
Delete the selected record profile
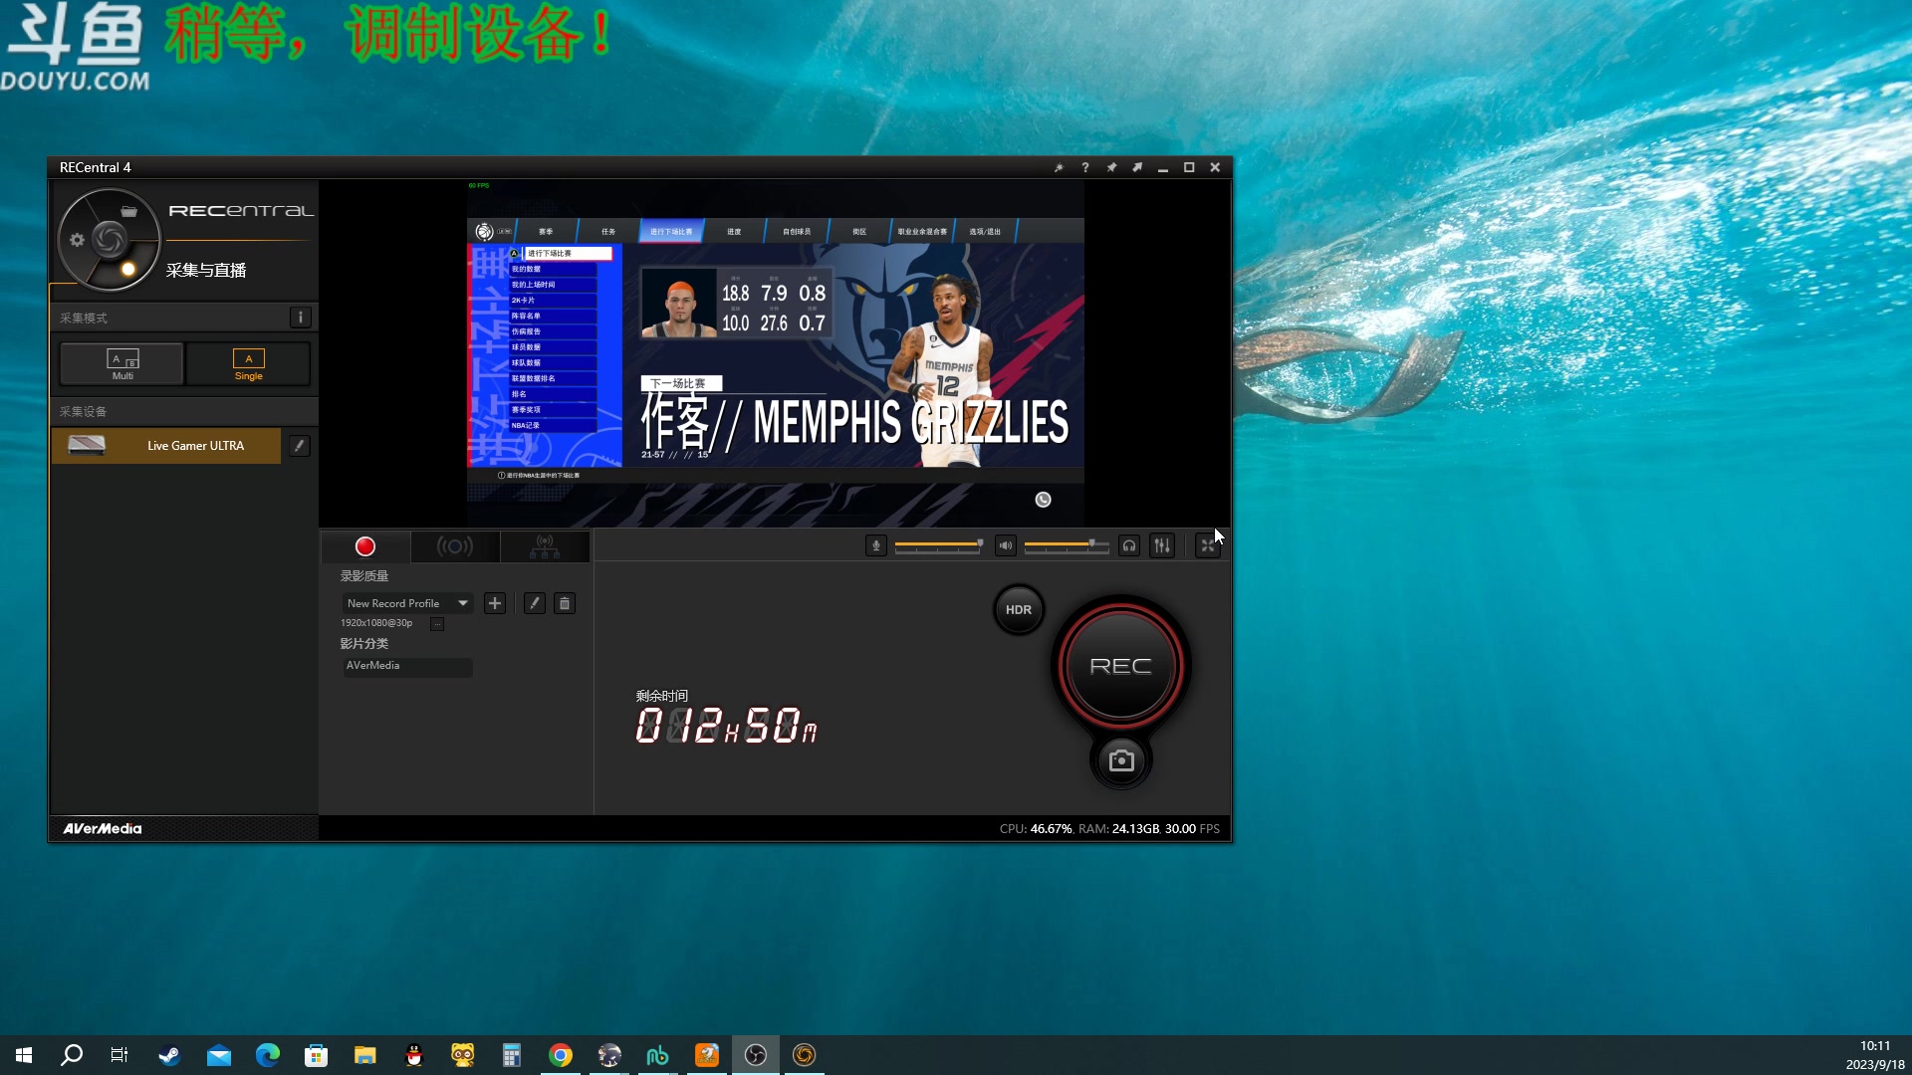565,603
